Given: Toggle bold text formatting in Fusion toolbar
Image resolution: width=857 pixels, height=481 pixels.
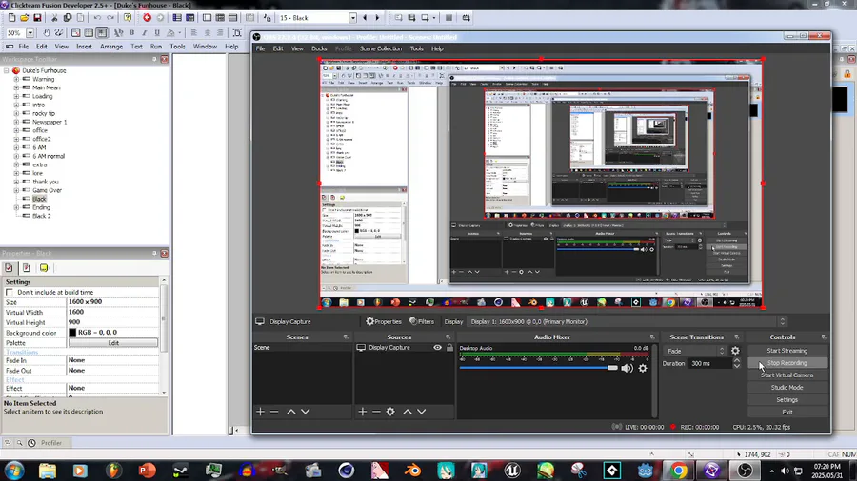Looking at the screenshot, I should [x=131, y=32].
